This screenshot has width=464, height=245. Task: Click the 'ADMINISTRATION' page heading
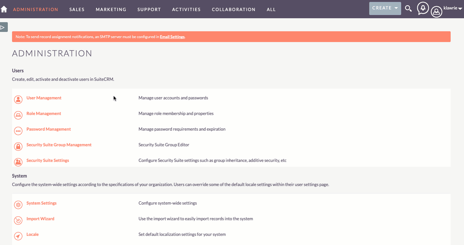(52, 53)
